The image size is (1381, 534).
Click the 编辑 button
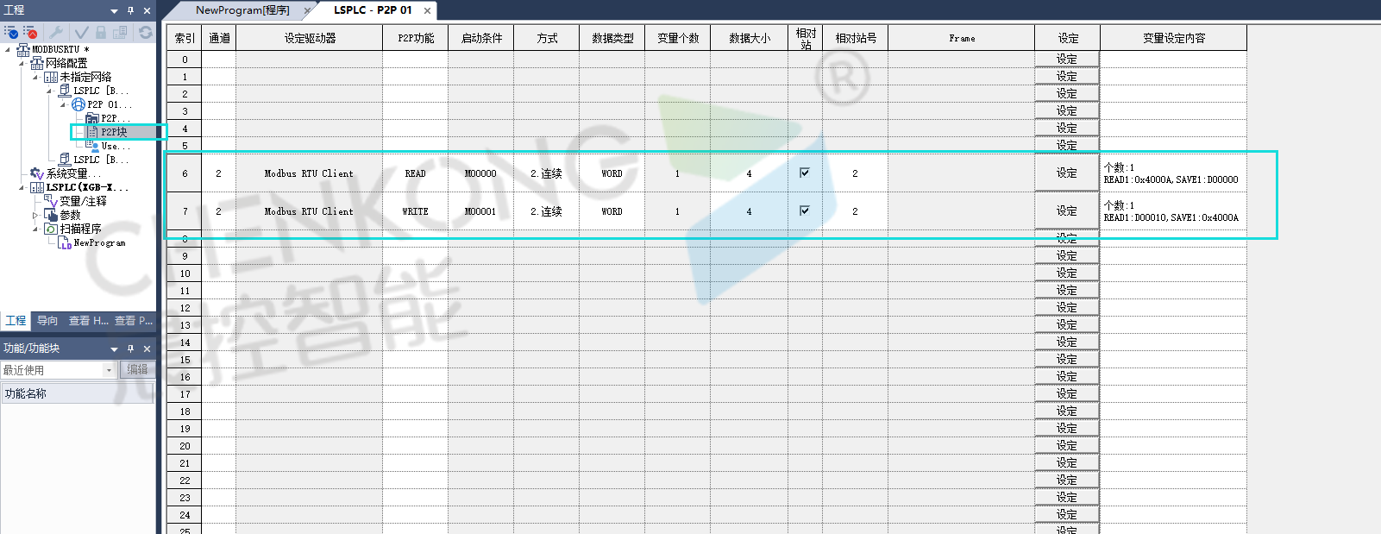click(137, 370)
